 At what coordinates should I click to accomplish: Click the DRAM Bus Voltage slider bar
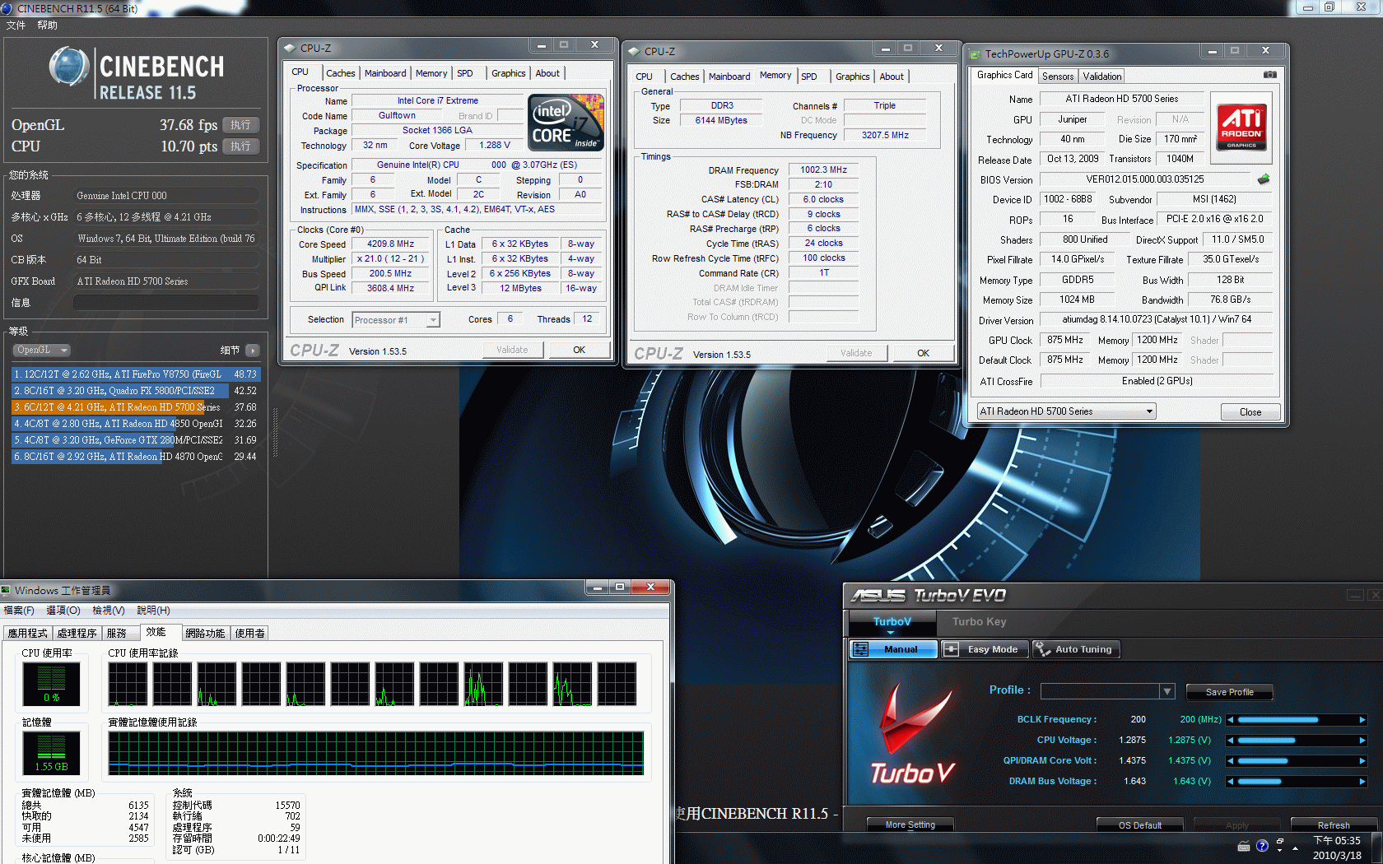click(x=1297, y=782)
